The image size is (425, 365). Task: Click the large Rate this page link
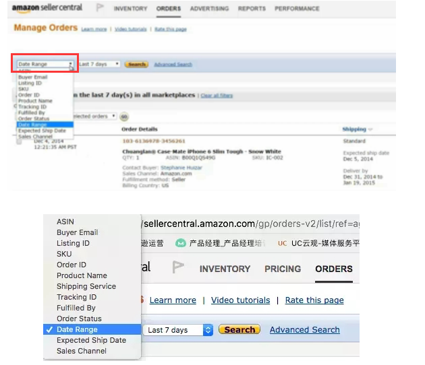[x=314, y=300]
